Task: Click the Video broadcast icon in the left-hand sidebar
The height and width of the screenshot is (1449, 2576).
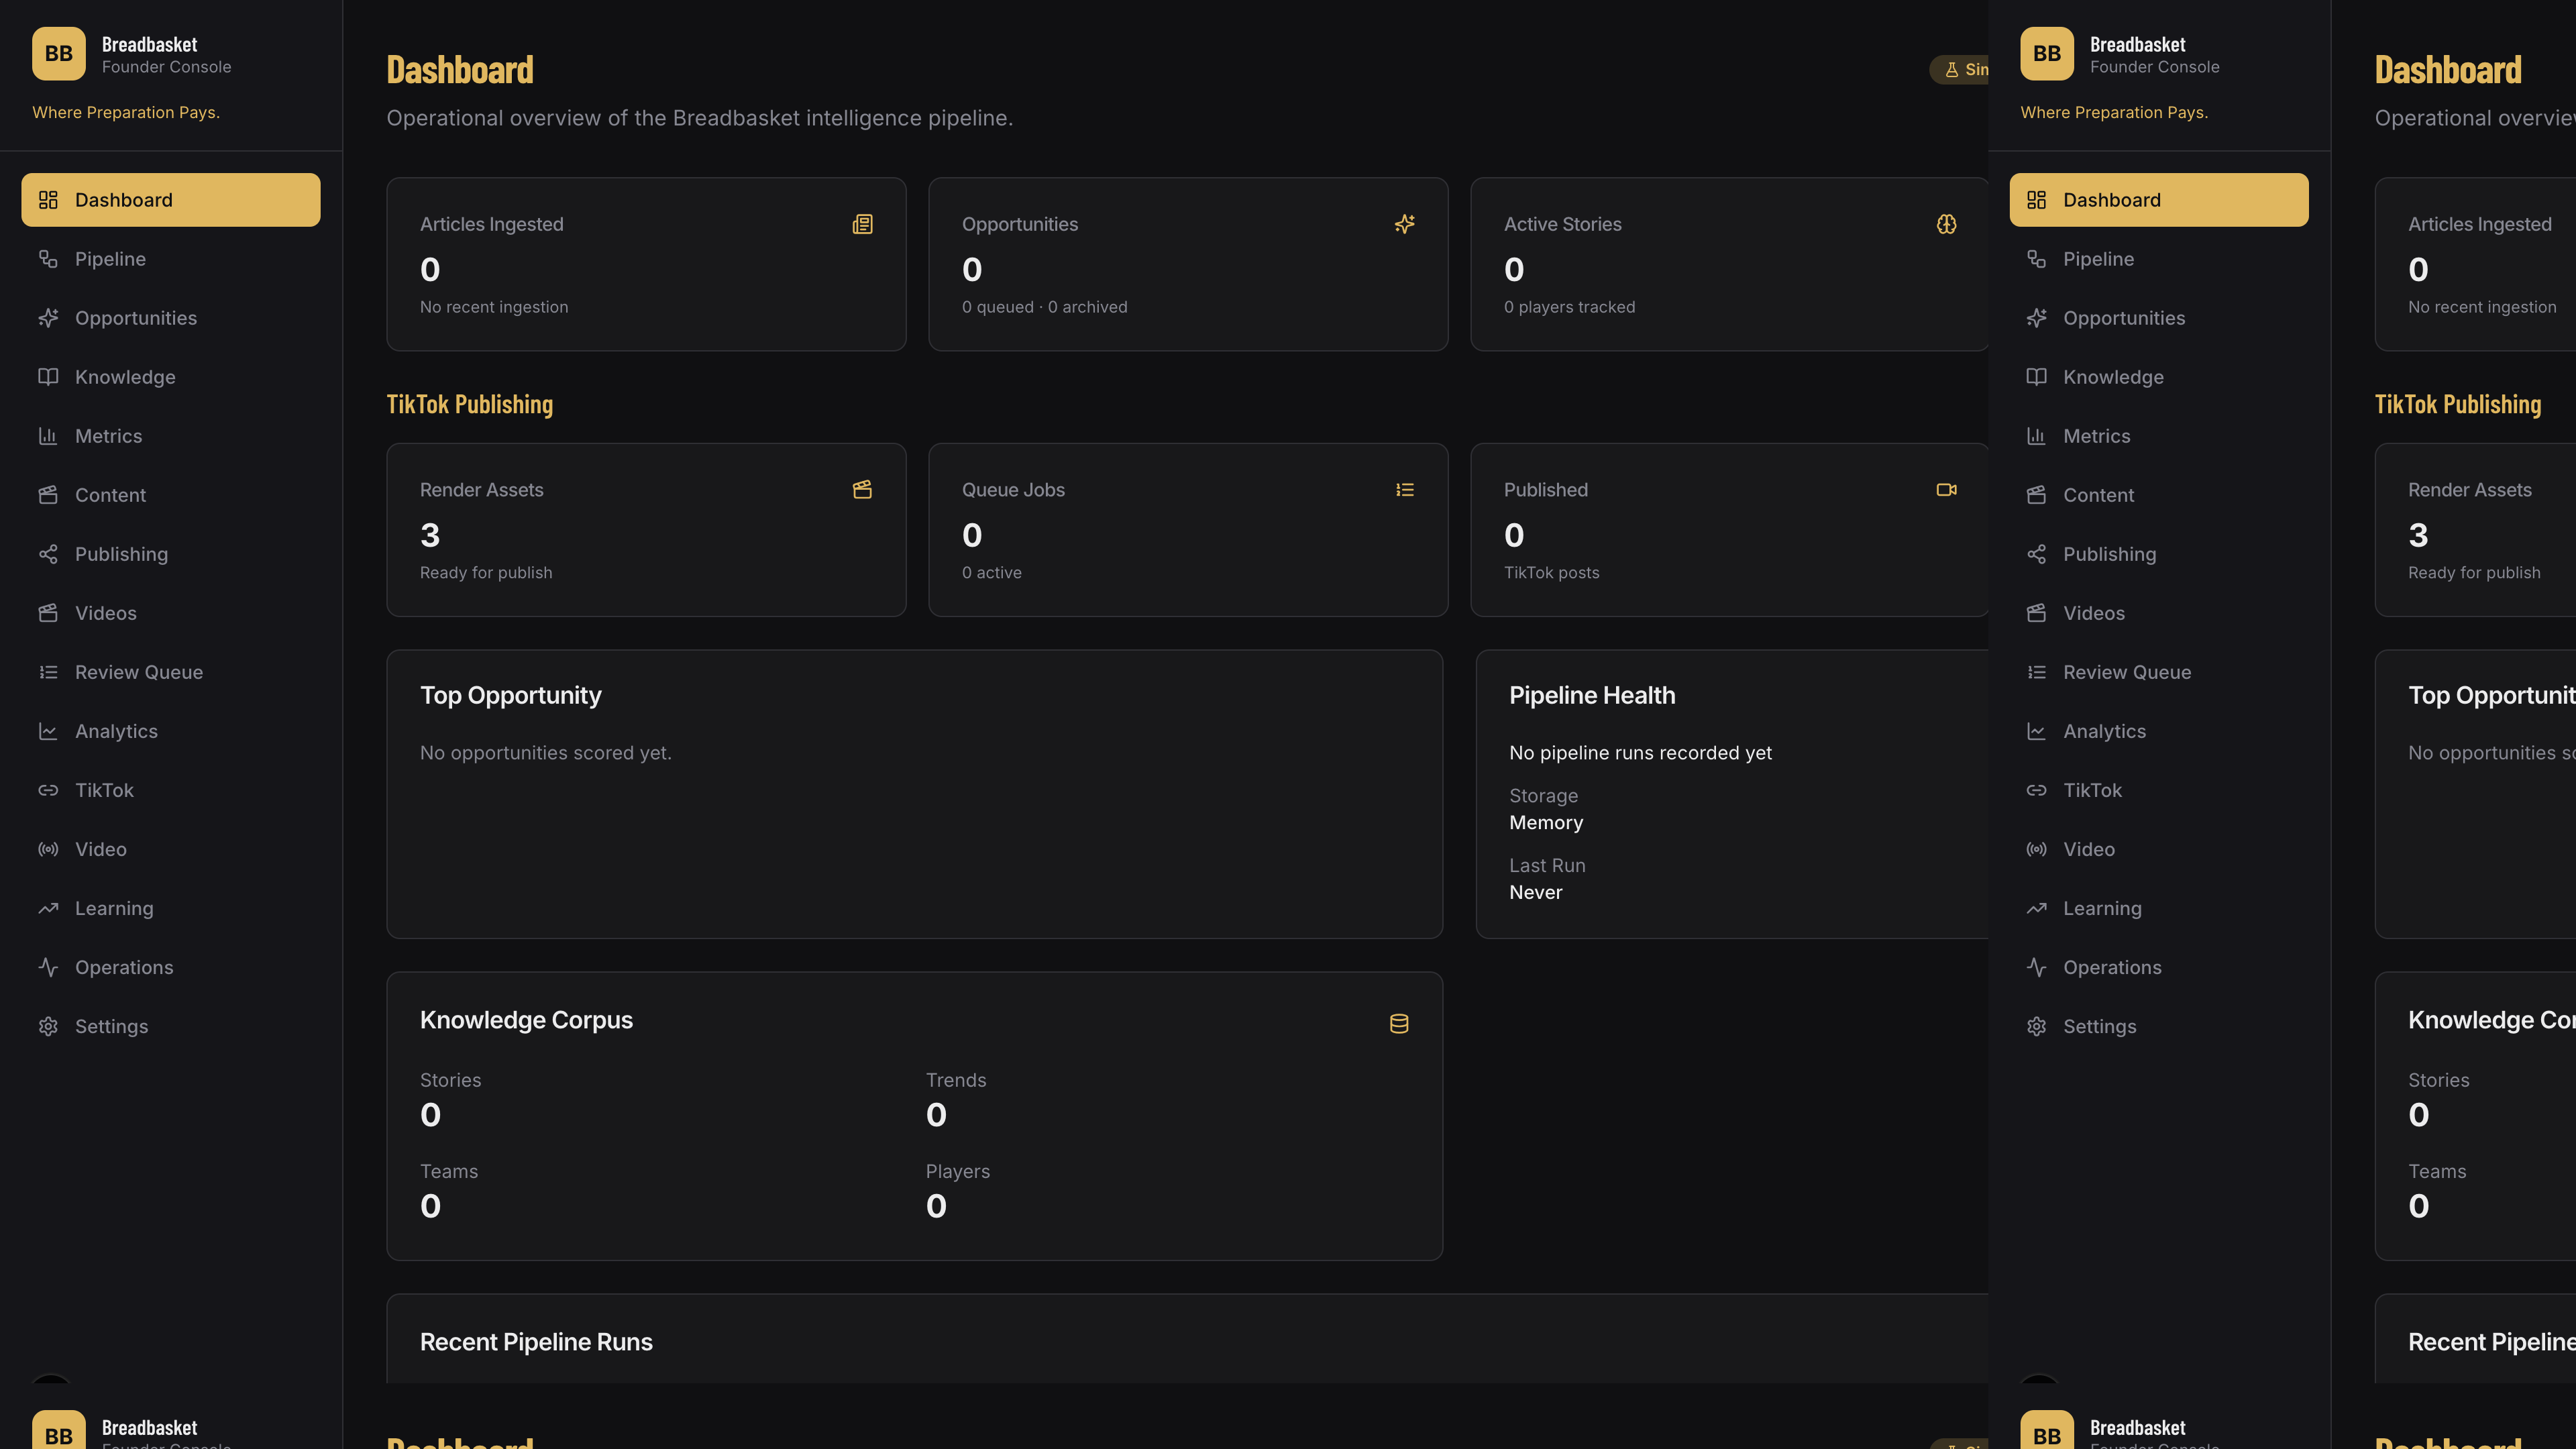Action: [48, 849]
